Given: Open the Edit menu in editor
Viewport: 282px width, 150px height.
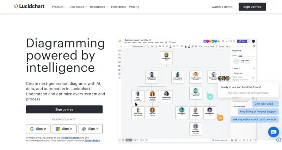Looking at the screenshot, I should (x=129, y=42).
